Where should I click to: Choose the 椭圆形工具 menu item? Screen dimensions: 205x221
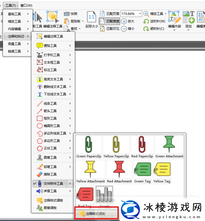[x=53, y=126]
